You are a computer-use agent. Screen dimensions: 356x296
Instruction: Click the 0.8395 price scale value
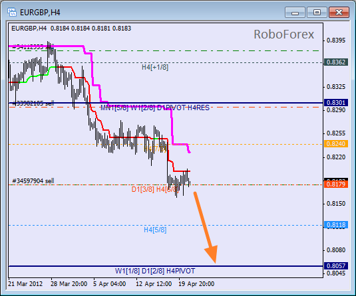(x=336, y=40)
